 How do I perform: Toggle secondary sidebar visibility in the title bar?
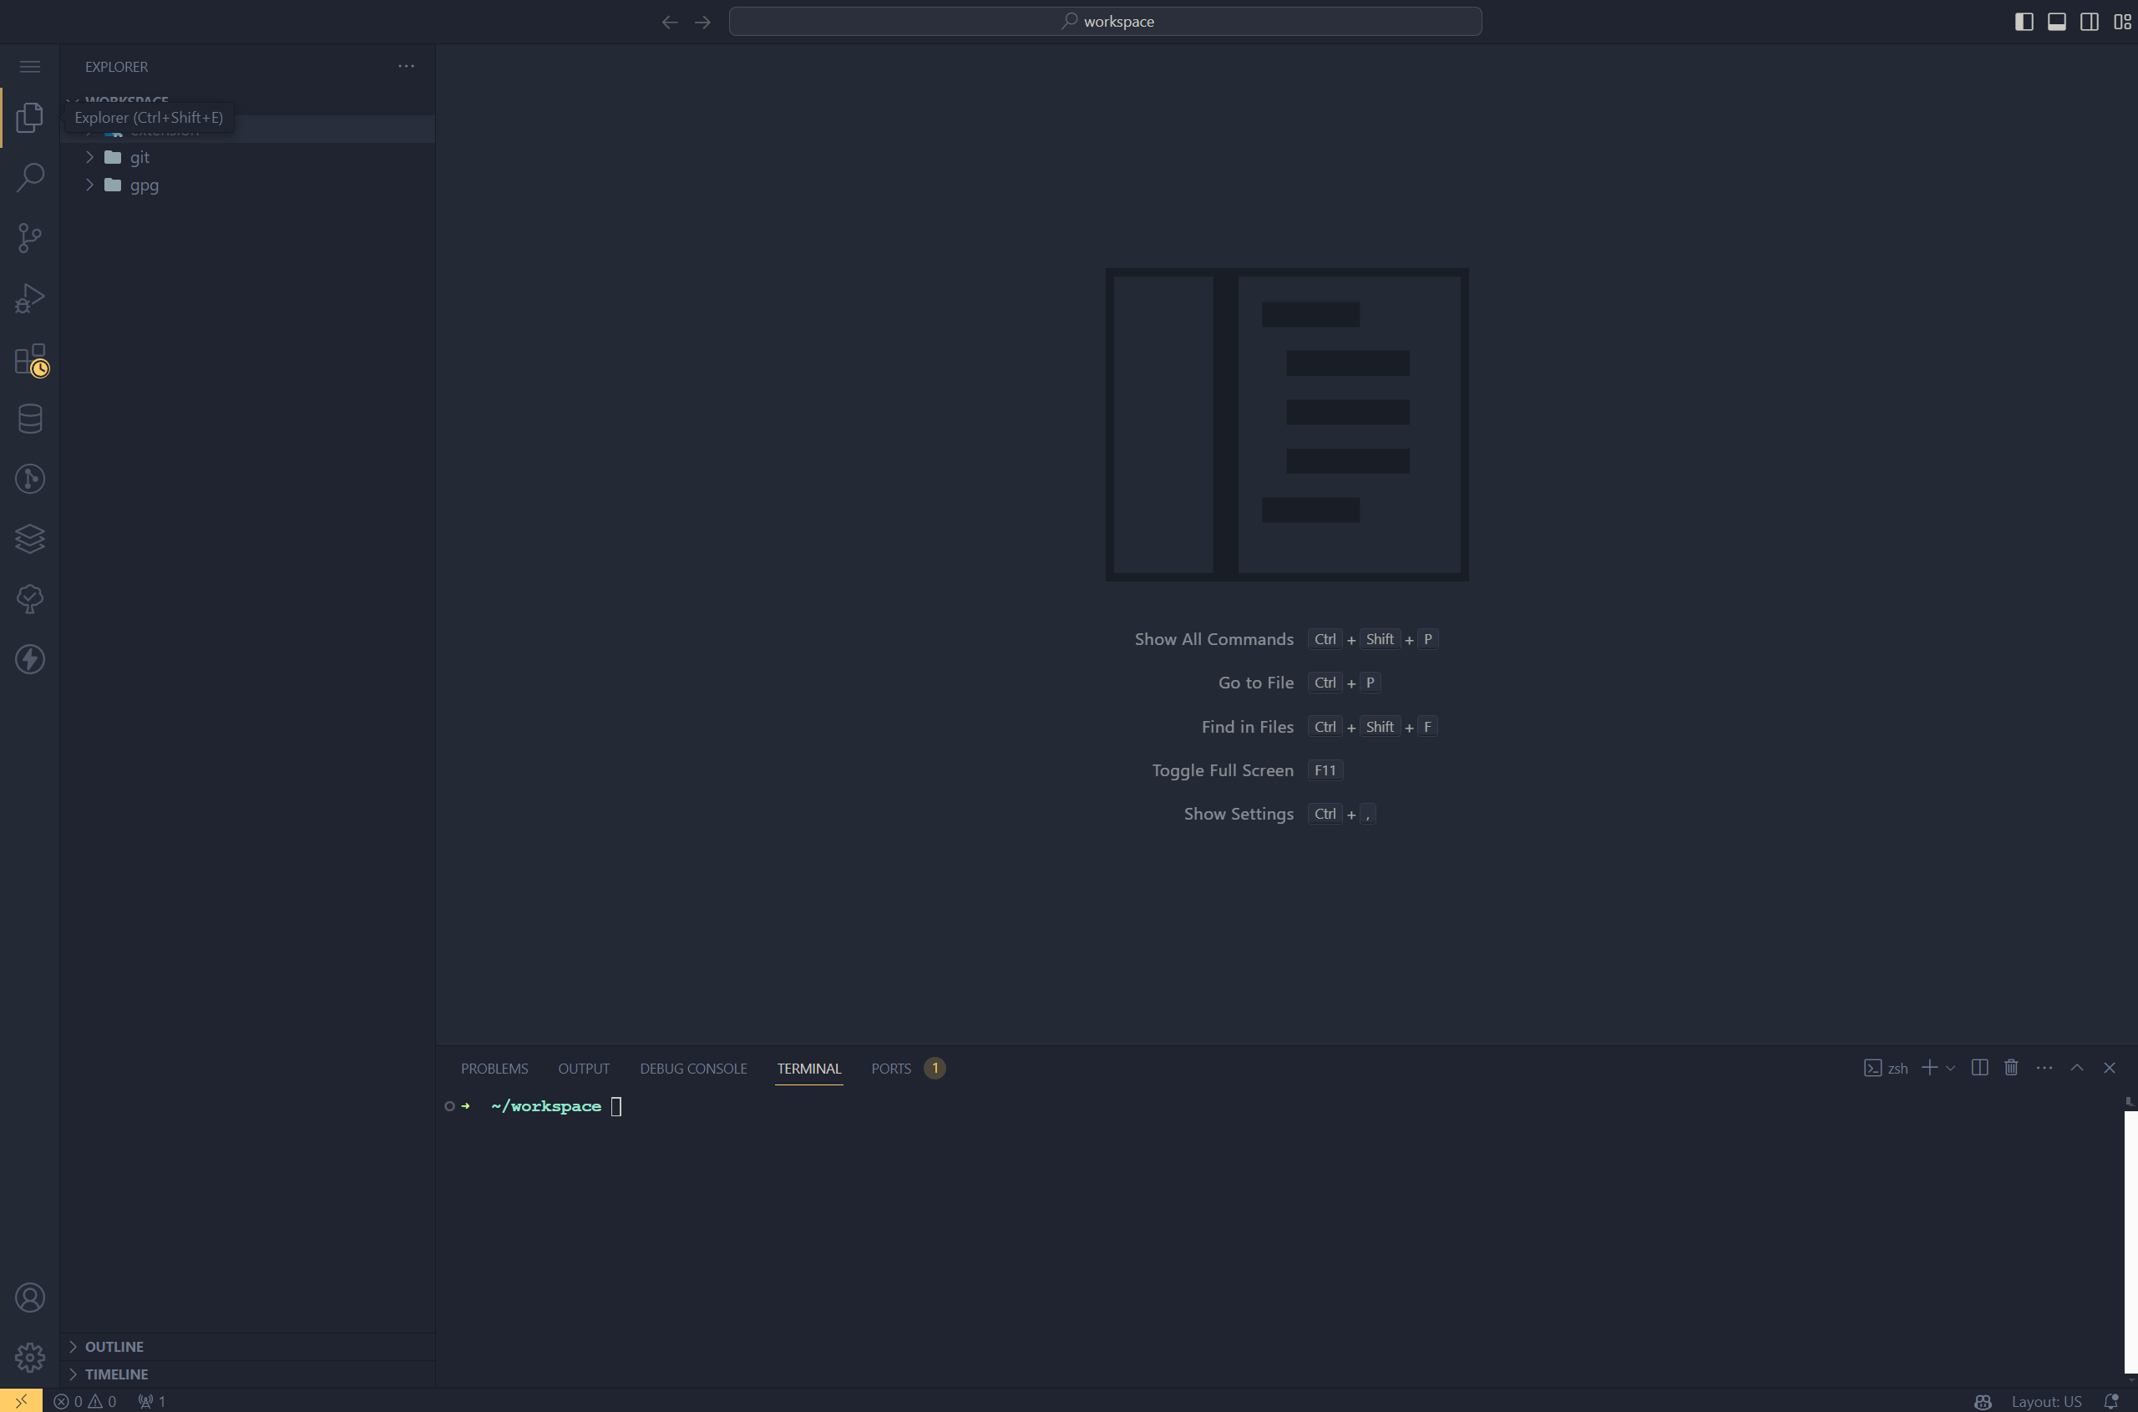tap(2090, 22)
